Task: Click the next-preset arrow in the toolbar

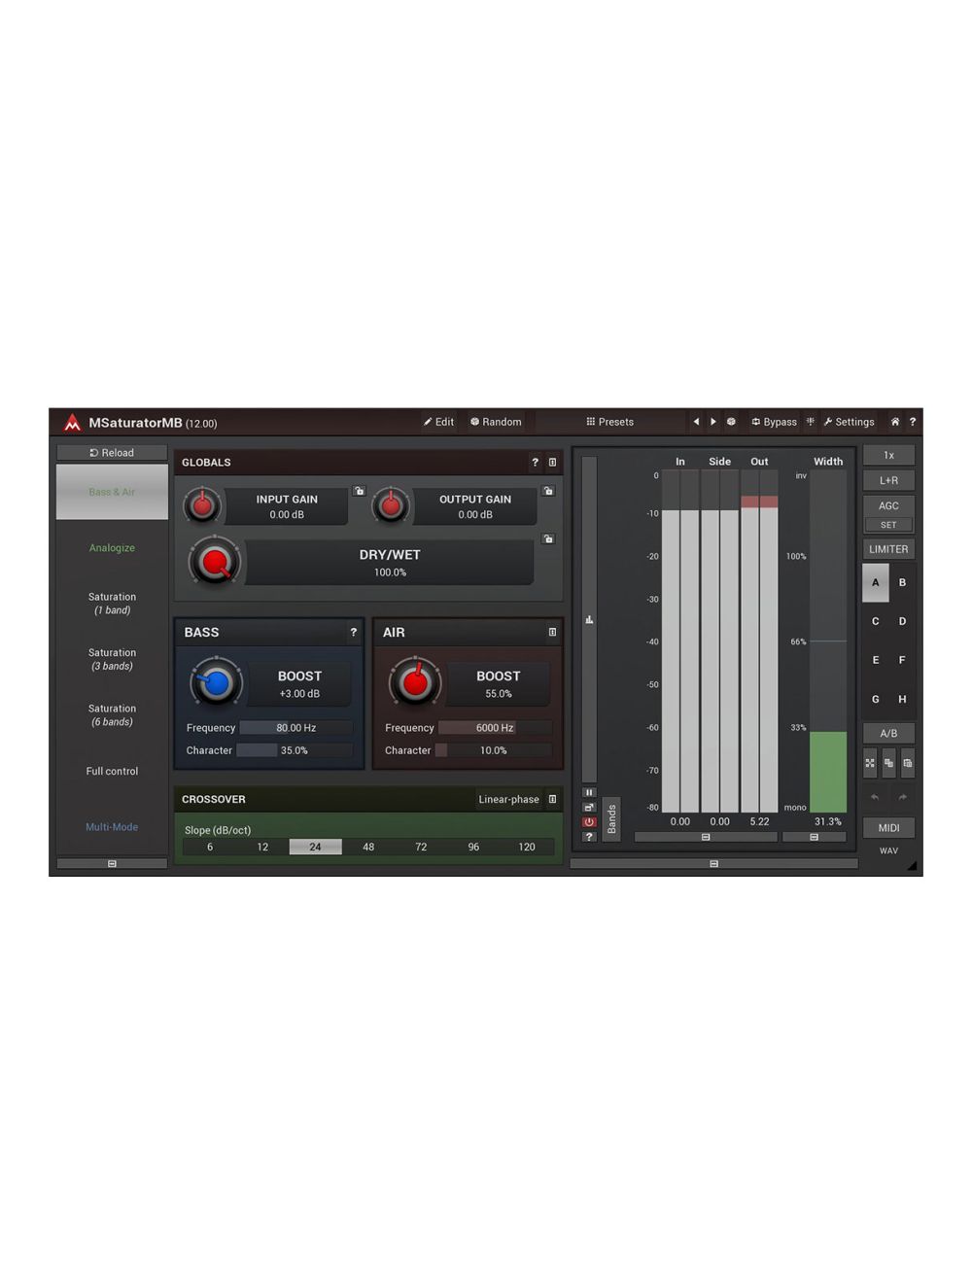Action: (713, 422)
